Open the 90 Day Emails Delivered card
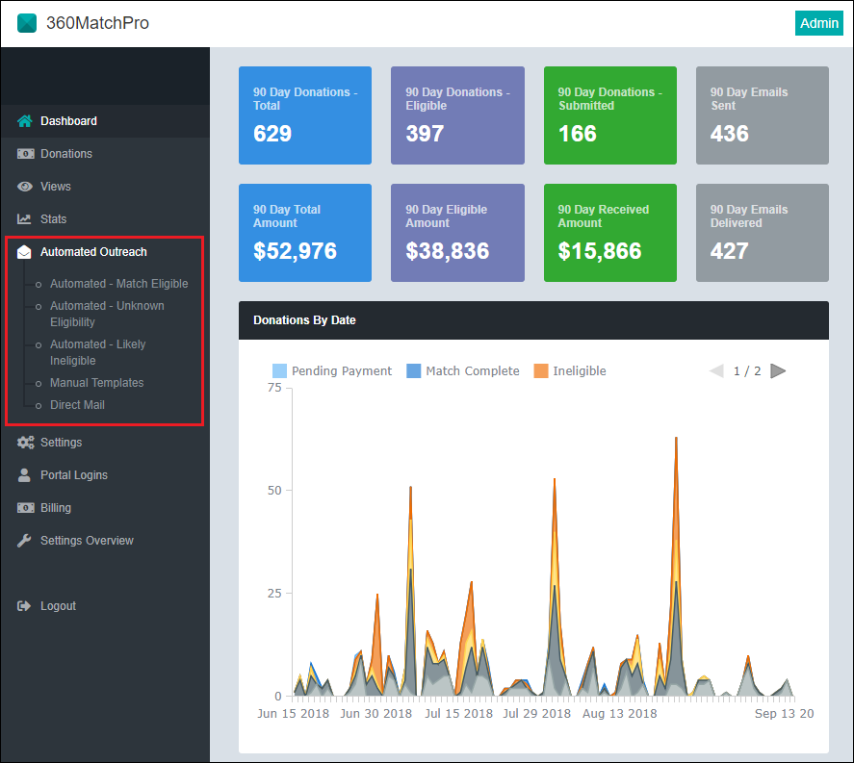The height and width of the screenshot is (763, 854). (x=763, y=233)
